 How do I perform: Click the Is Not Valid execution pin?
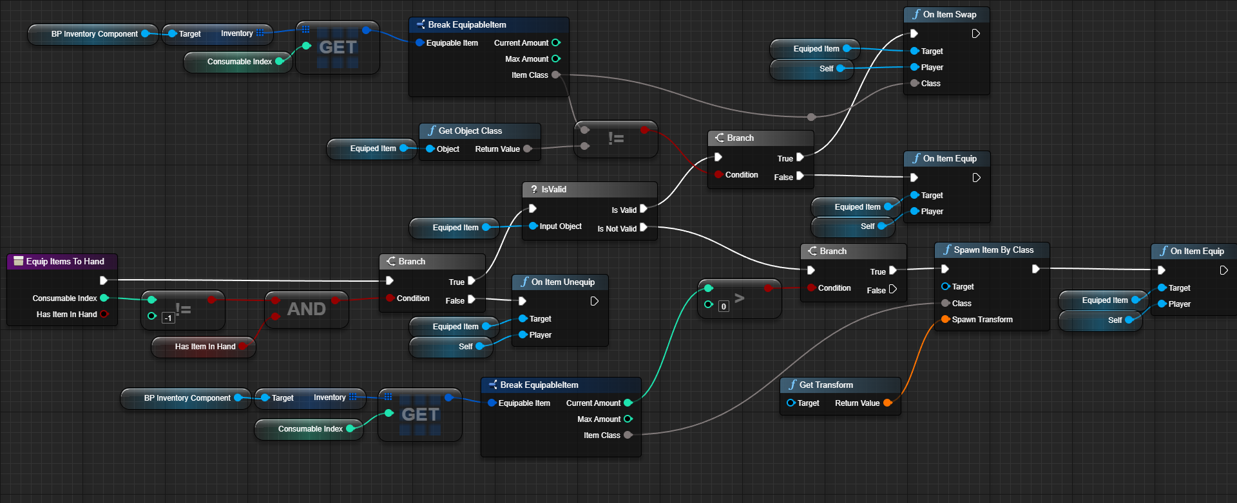click(644, 228)
